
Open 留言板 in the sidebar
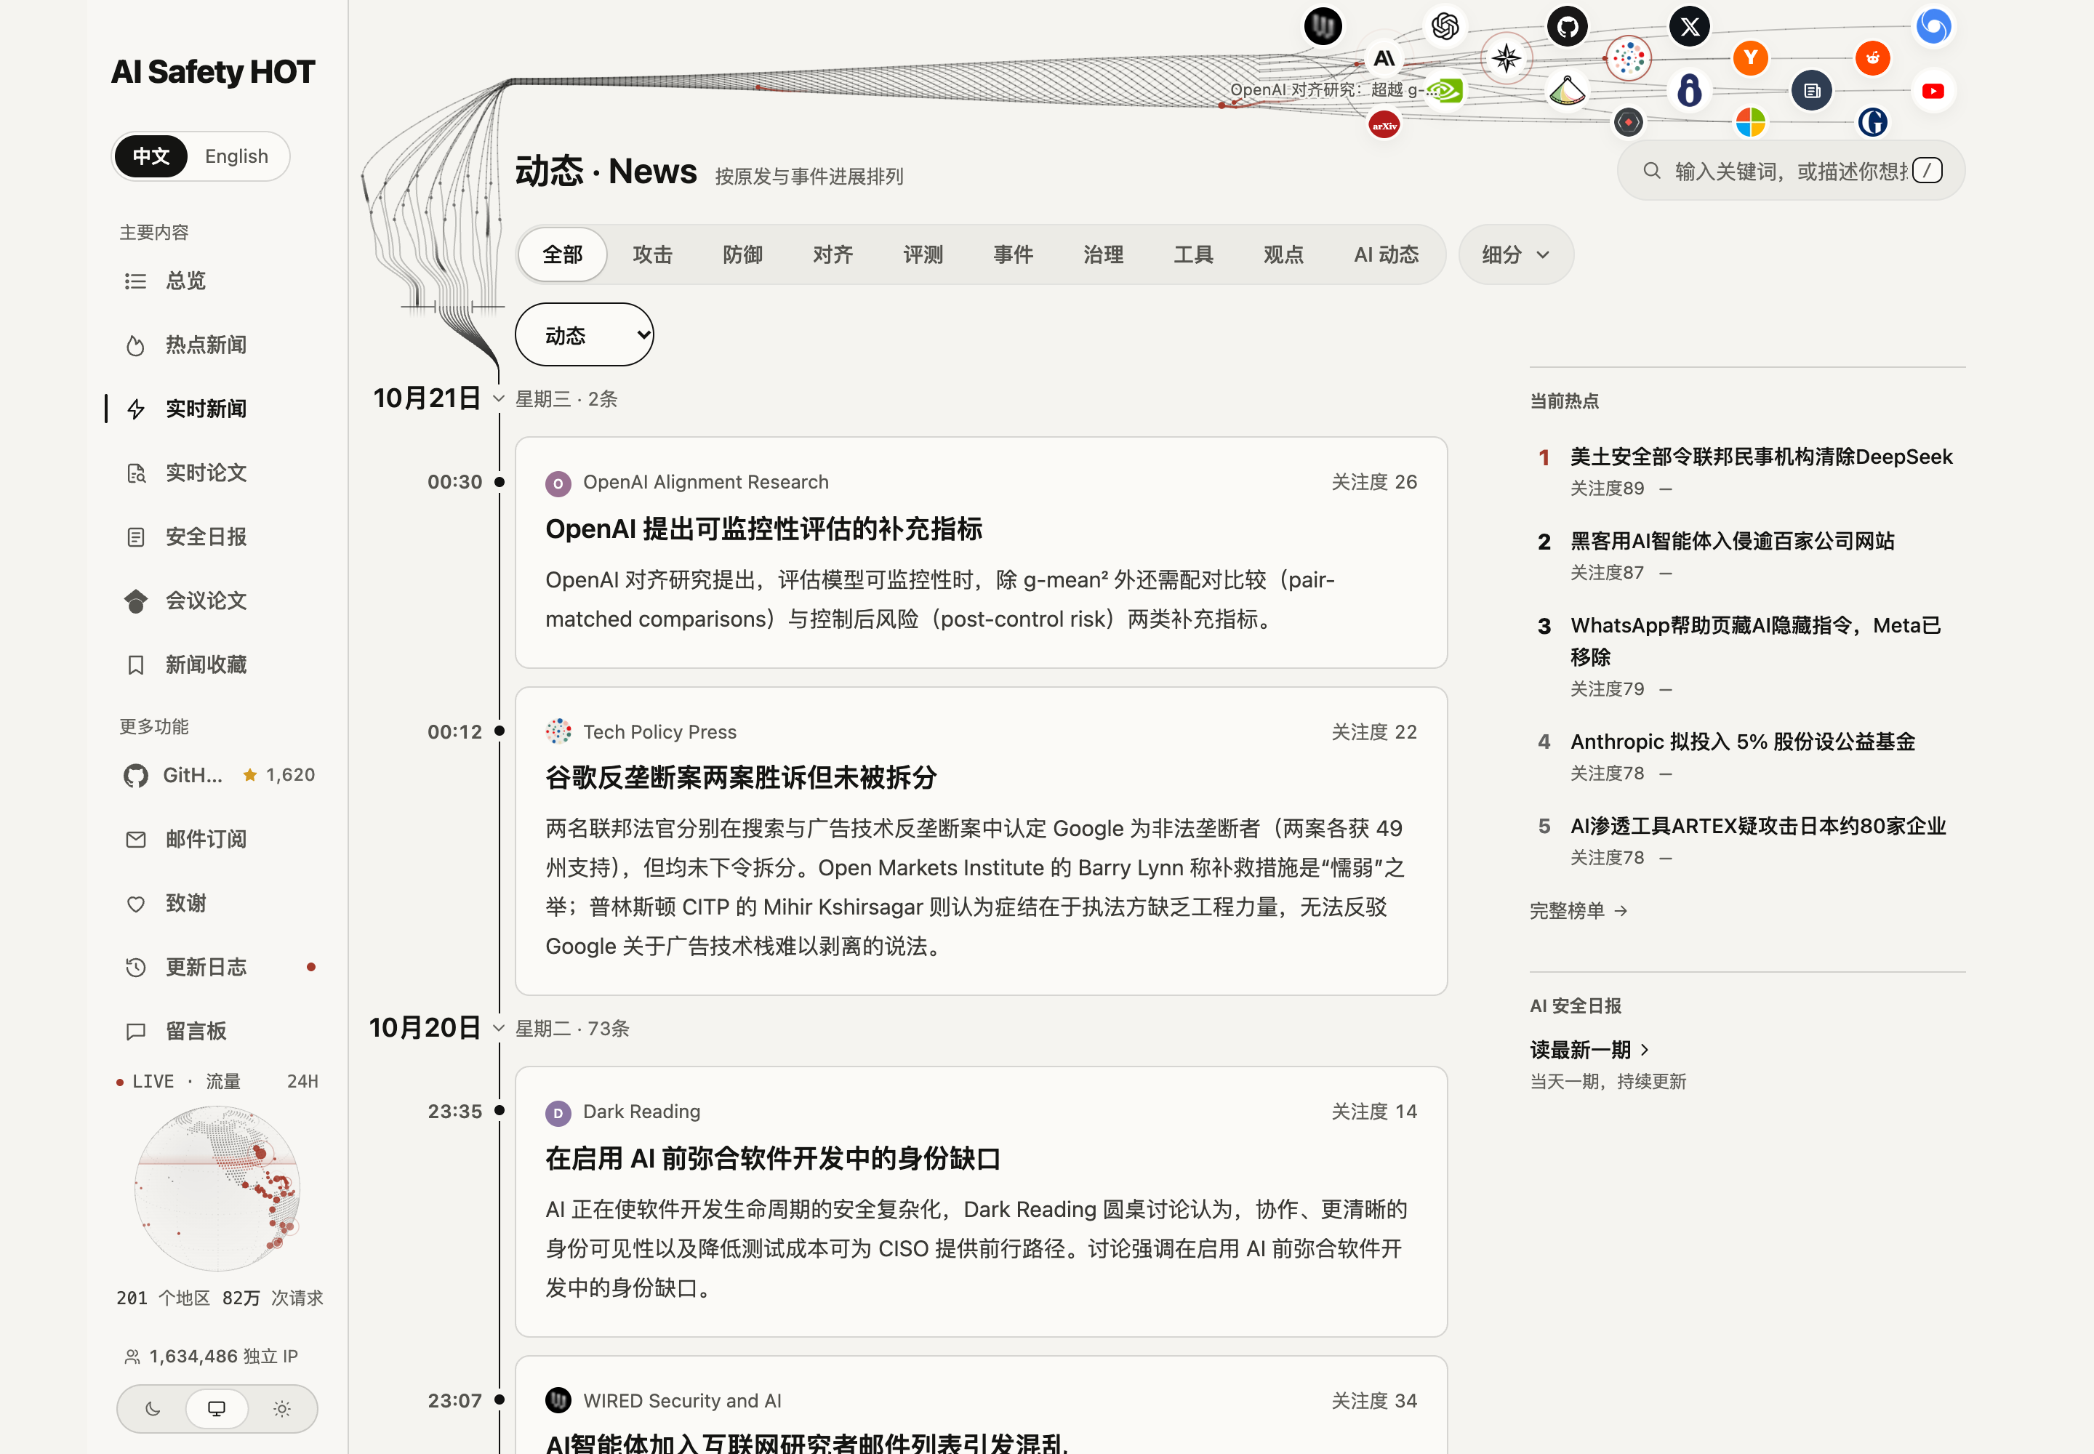tap(217, 1030)
